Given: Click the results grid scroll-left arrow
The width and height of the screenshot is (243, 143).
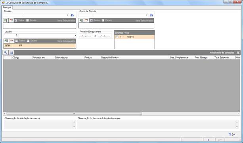Looking at the screenshot, I should (5, 114).
